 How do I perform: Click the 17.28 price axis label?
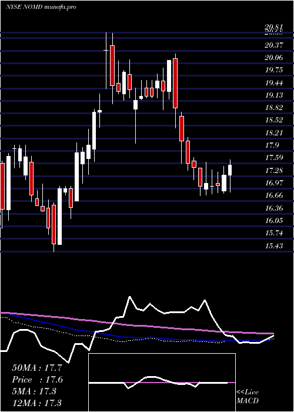click(274, 171)
